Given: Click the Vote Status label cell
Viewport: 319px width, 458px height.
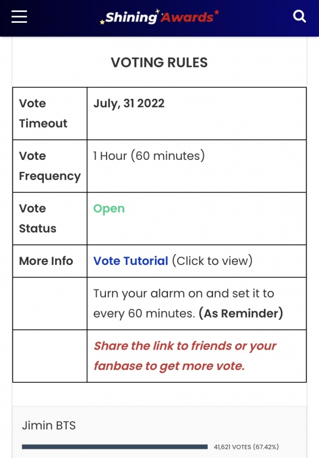Looking at the screenshot, I should 50,219.
